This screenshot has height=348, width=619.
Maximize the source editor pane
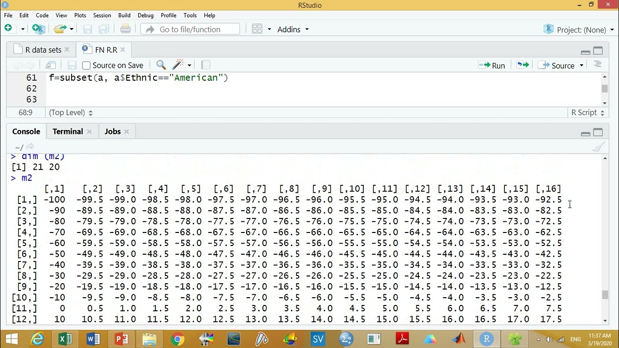[598, 51]
